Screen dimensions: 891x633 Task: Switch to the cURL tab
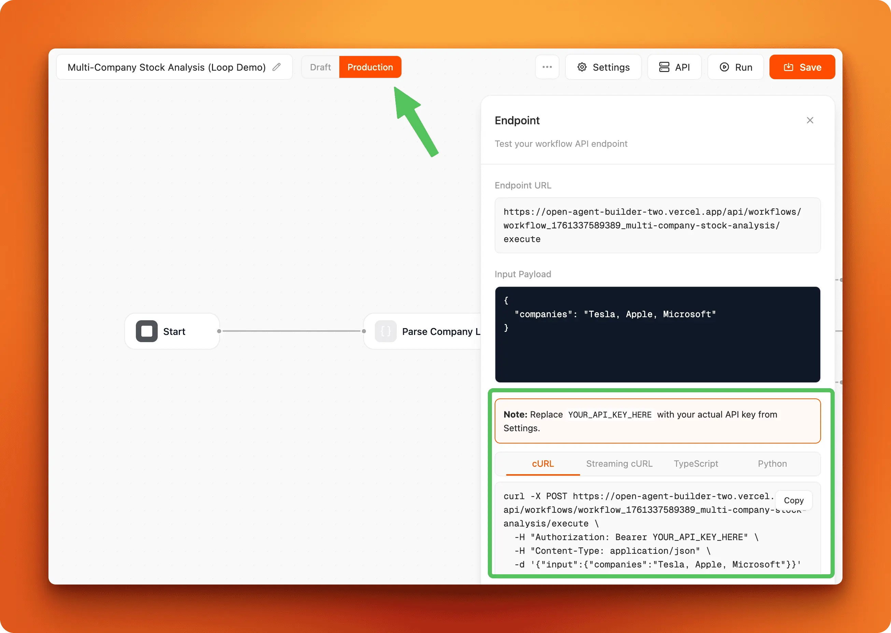(542, 464)
